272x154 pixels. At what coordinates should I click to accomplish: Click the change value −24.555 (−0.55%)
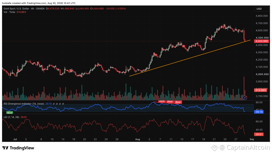point(116,9)
